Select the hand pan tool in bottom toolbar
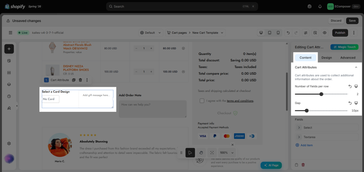 pyautogui.click(x=201, y=152)
